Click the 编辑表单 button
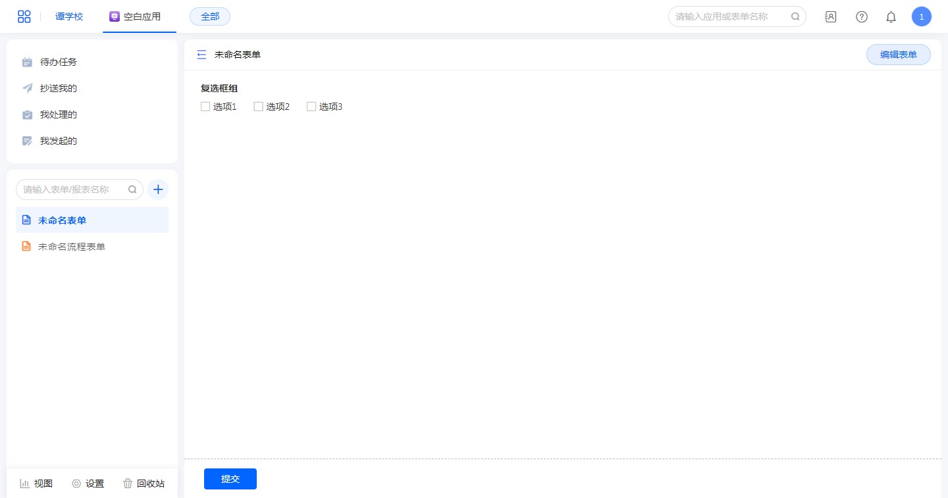 point(898,55)
